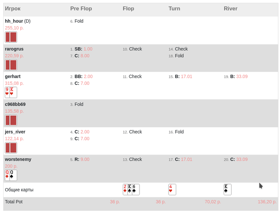Select the 6 of spades flop card
Screen dimensions: 279x214
(x=136, y=189)
